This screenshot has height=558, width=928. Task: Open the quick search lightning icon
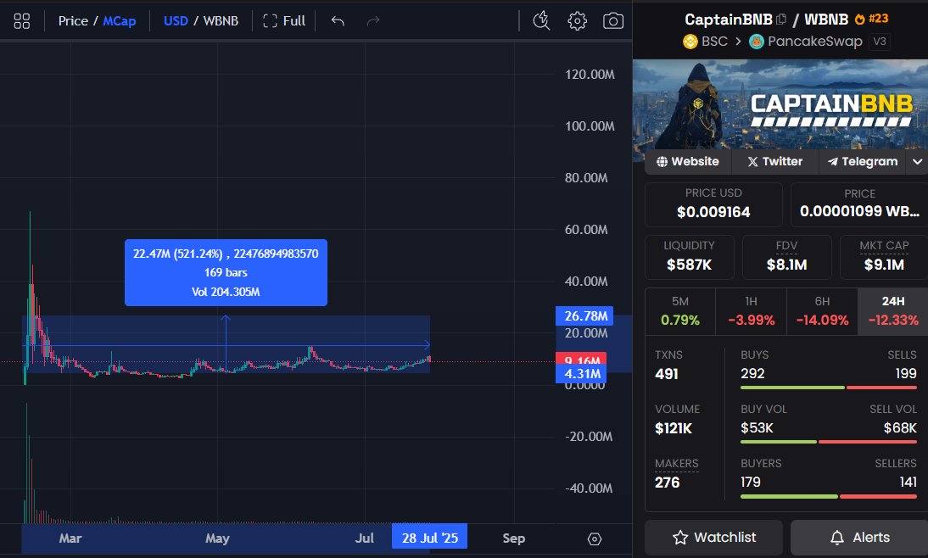(541, 20)
